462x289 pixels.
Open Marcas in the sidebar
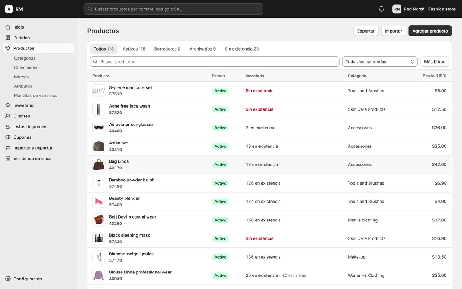pyautogui.click(x=21, y=77)
